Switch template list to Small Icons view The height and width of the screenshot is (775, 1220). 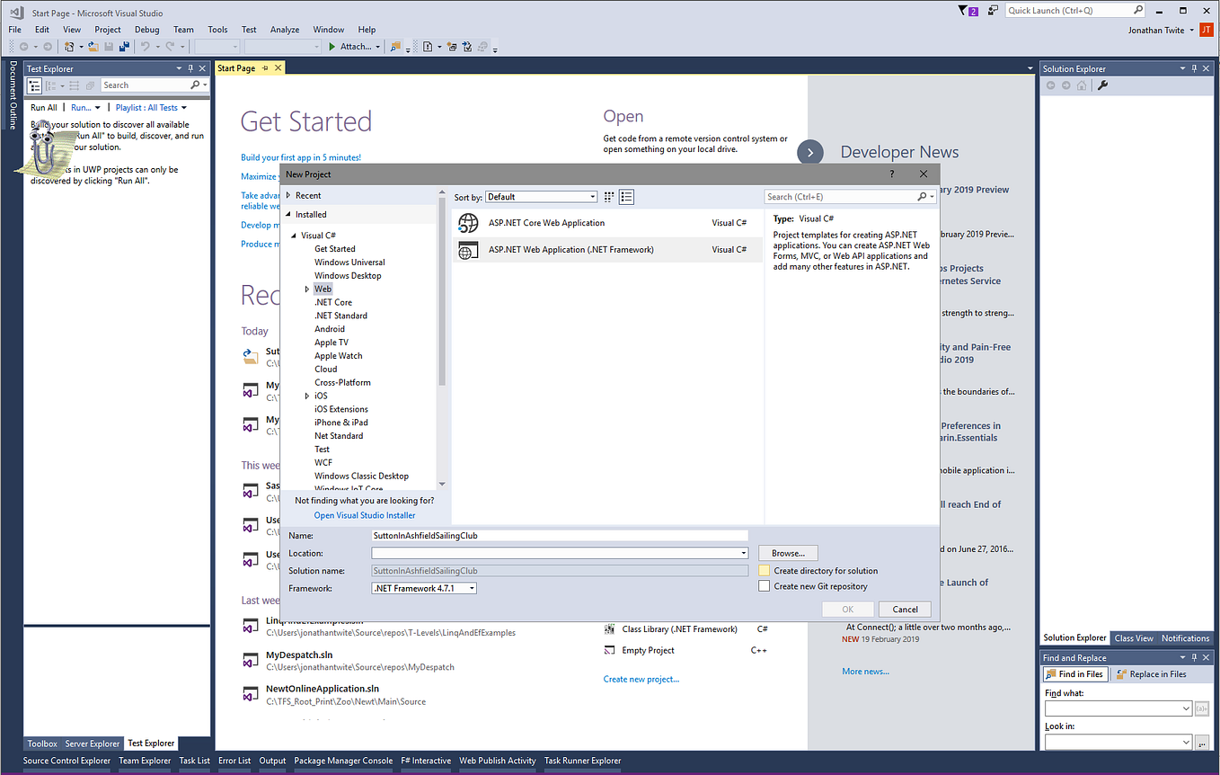609,197
